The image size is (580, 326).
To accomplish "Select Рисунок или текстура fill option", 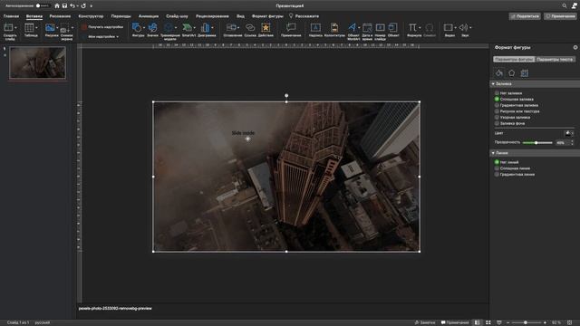I will 497,111.
